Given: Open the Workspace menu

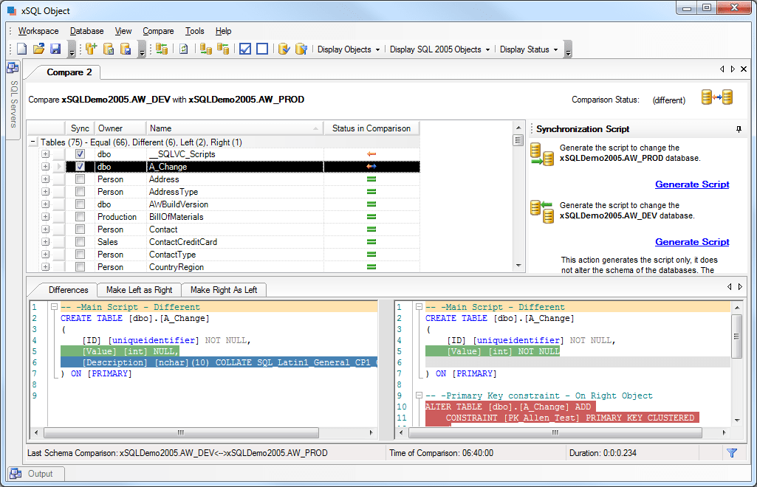Looking at the screenshot, I should point(38,31).
